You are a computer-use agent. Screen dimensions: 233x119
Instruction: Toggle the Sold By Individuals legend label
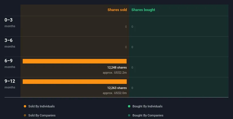pyautogui.click(x=41, y=106)
